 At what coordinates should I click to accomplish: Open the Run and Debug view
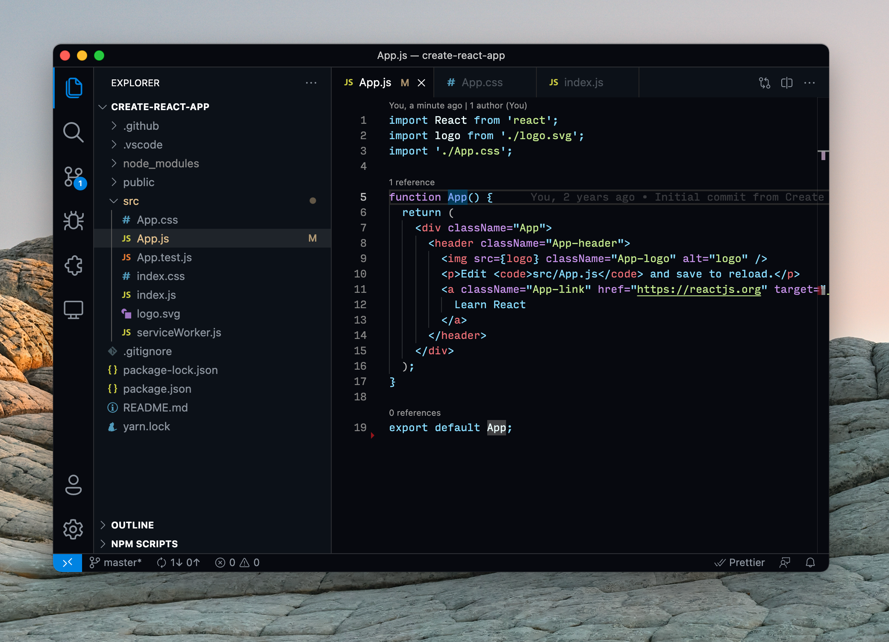click(x=73, y=221)
